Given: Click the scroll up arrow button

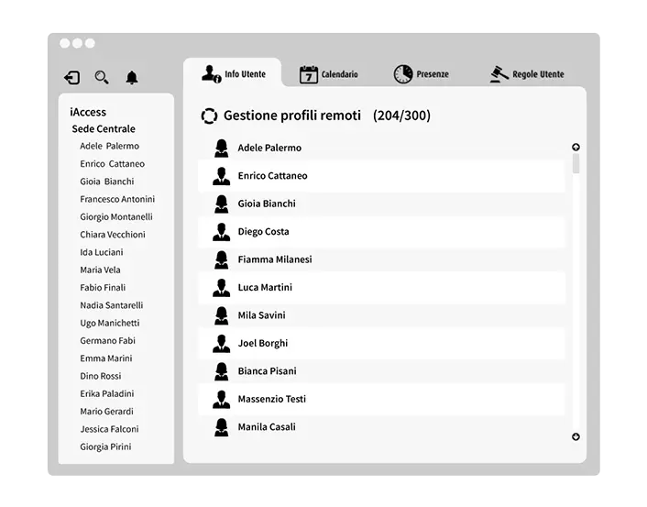Looking at the screenshot, I should coord(576,147).
